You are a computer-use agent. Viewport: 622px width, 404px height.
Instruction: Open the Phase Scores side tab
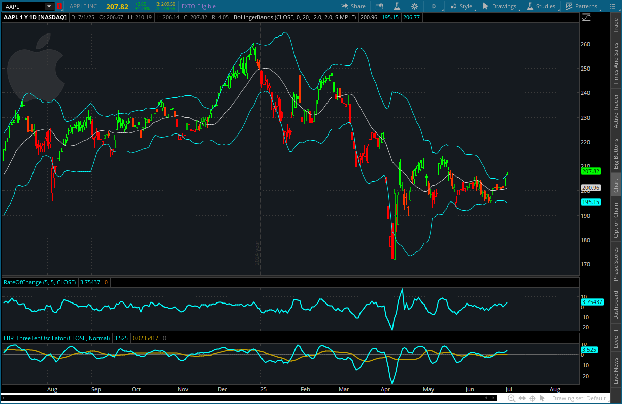pyautogui.click(x=616, y=264)
